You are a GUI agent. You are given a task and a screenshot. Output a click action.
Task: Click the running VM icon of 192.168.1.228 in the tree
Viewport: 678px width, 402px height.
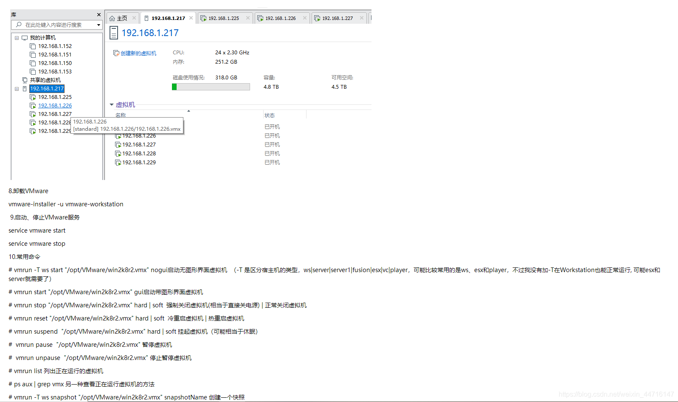point(33,123)
